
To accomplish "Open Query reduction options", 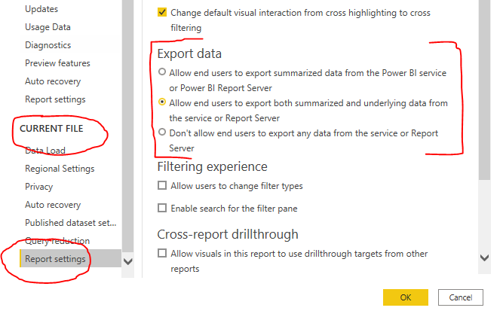I will tap(57, 241).
